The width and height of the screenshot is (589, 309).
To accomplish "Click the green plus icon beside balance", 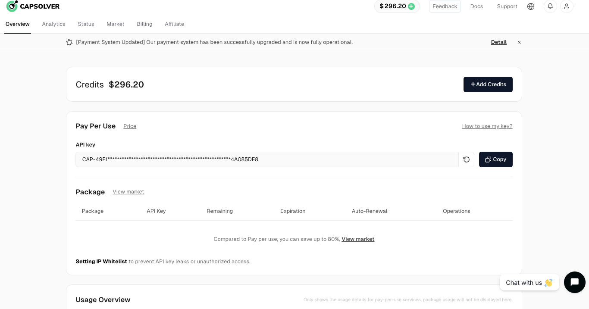I will click(x=411, y=6).
